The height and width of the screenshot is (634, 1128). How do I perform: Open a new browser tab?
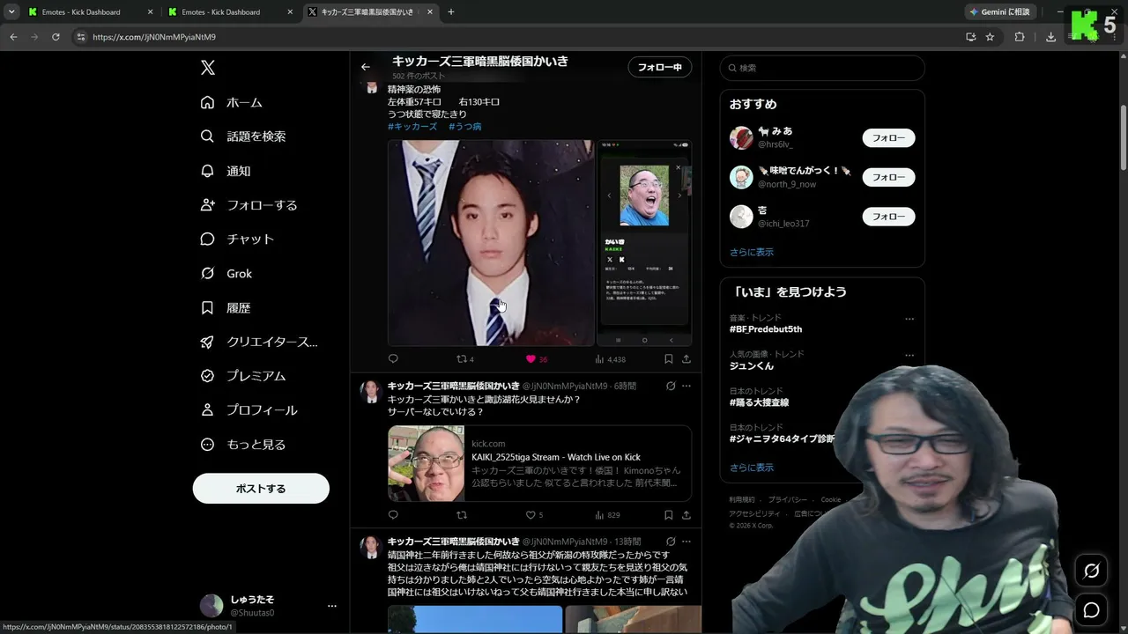(451, 12)
